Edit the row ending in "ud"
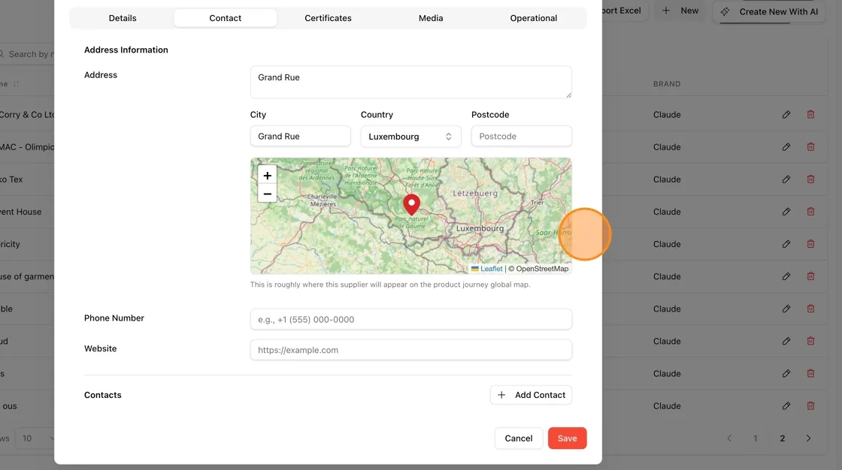 [x=786, y=341]
